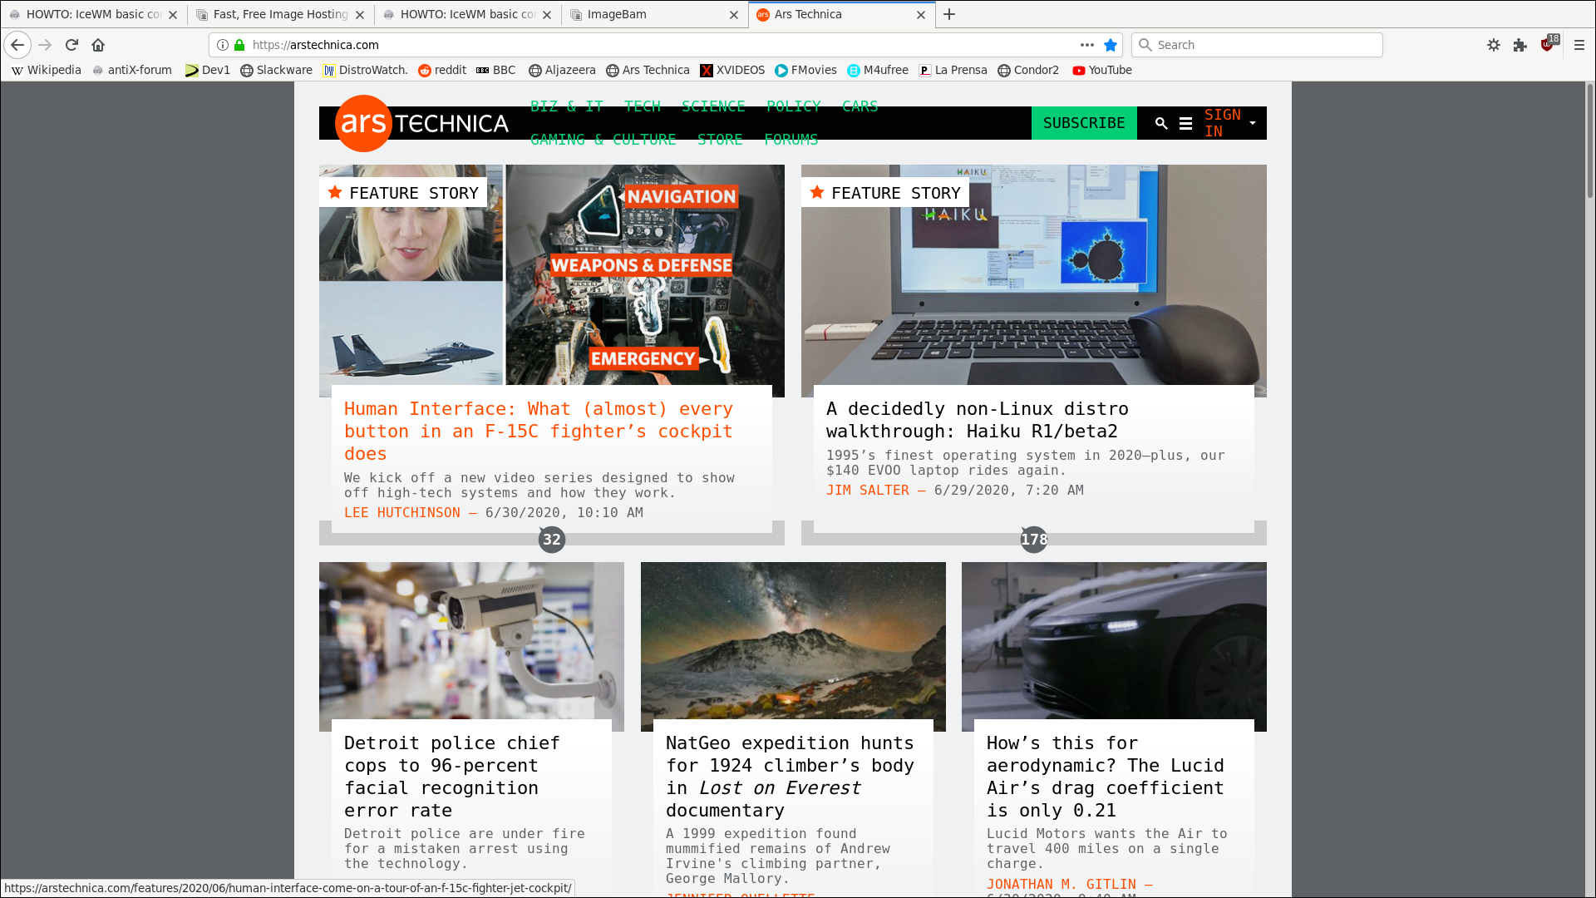Click into the browser Search field
This screenshot has width=1596, height=898.
tap(1257, 45)
